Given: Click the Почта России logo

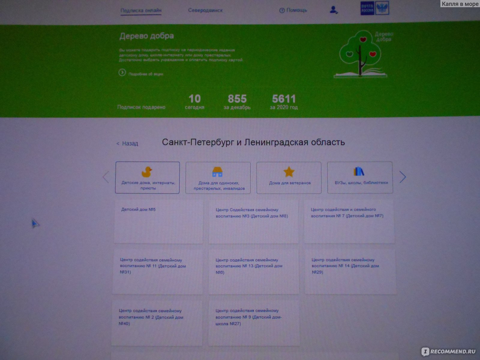Looking at the screenshot, I should point(375,8).
